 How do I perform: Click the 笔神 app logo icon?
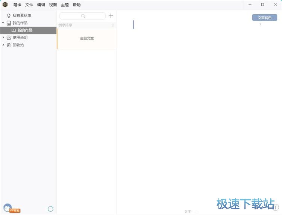point(5,4)
